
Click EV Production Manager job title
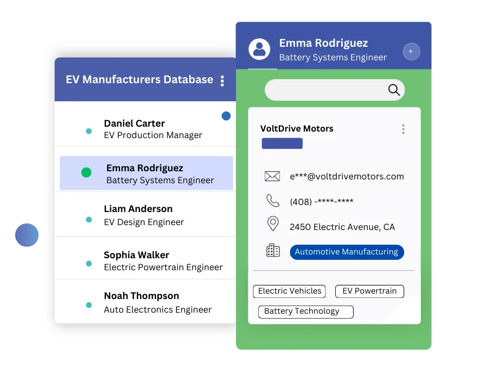pyautogui.click(x=153, y=135)
